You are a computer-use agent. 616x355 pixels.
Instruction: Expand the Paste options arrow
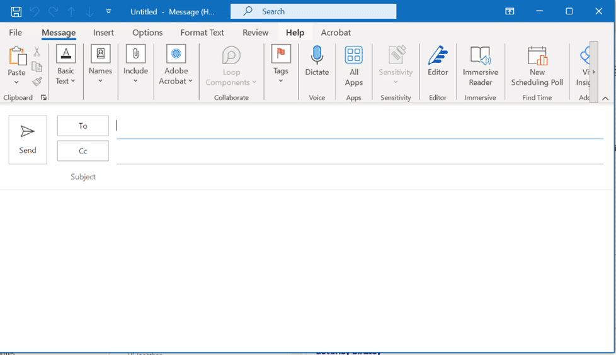[16, 82]
